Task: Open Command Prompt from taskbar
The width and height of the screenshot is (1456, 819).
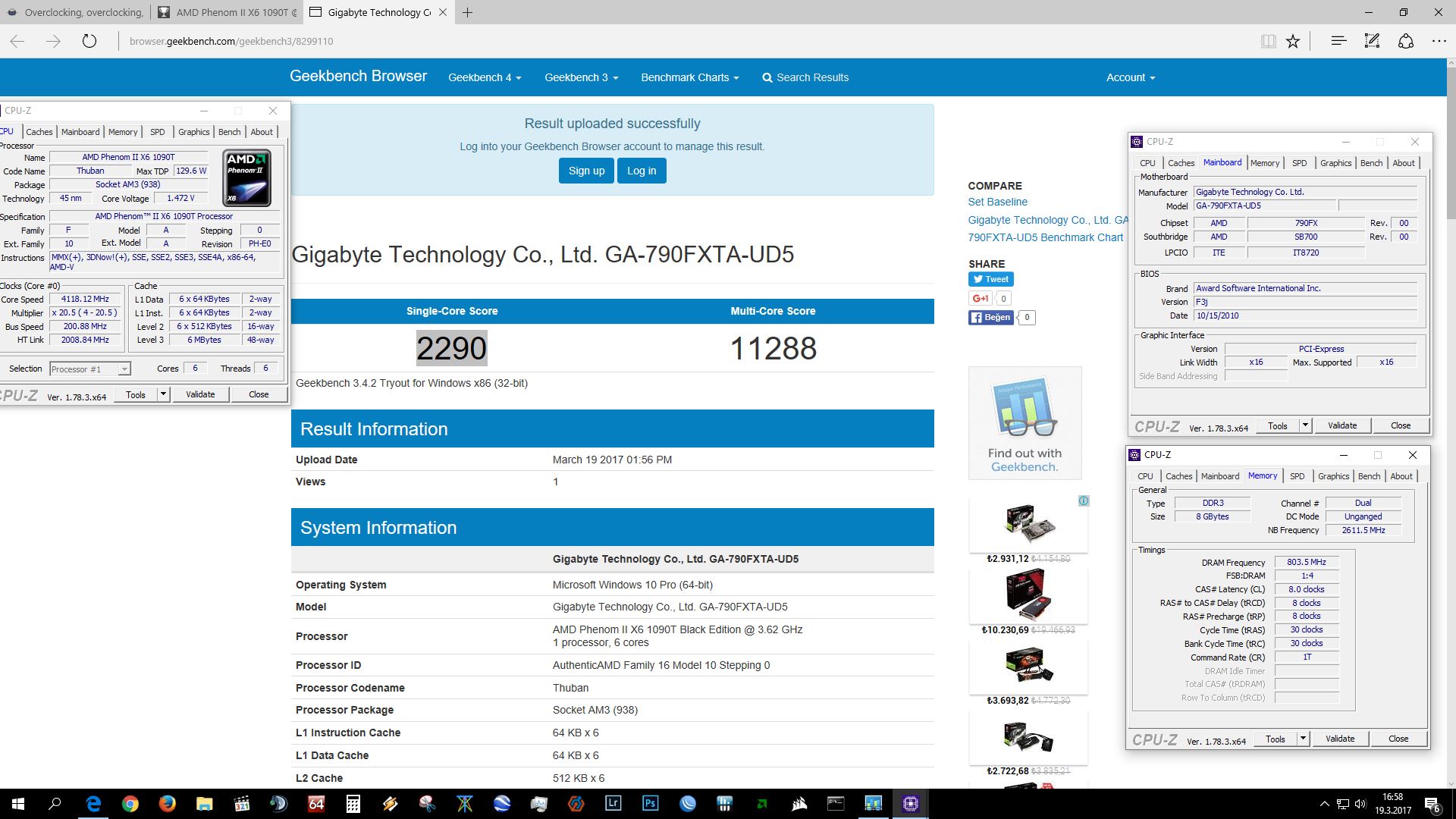Action: pos(836,804)
